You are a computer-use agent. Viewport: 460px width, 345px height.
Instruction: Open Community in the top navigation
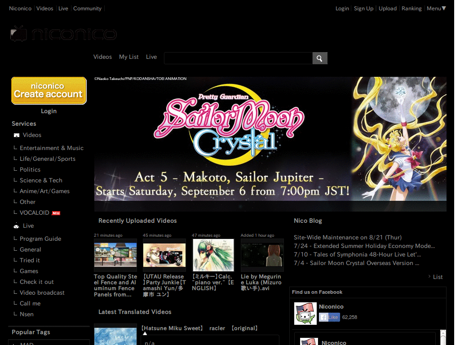(x=88, y=9)
